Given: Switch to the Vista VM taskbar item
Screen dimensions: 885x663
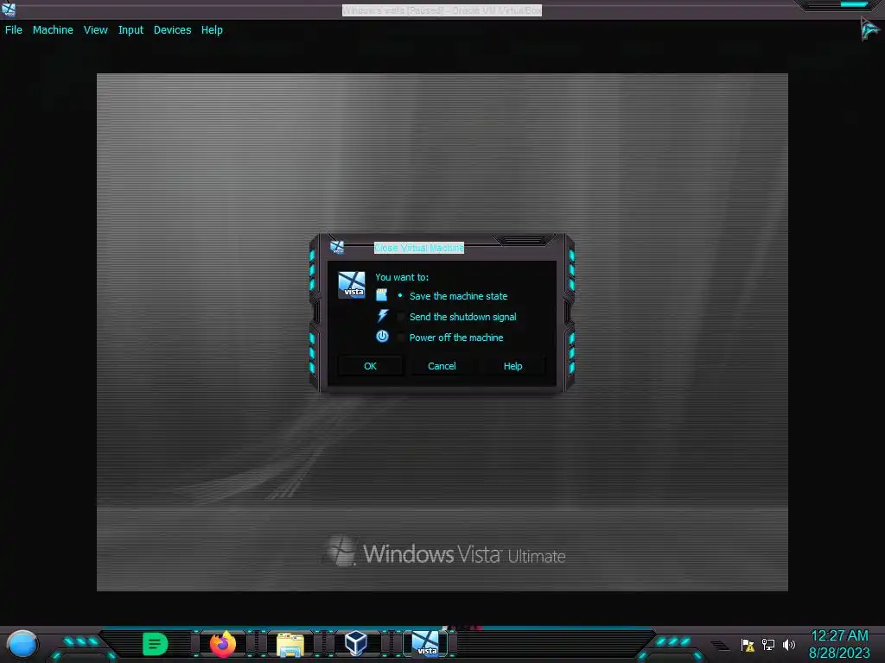Looking at the screenshot, I should 425,644.
